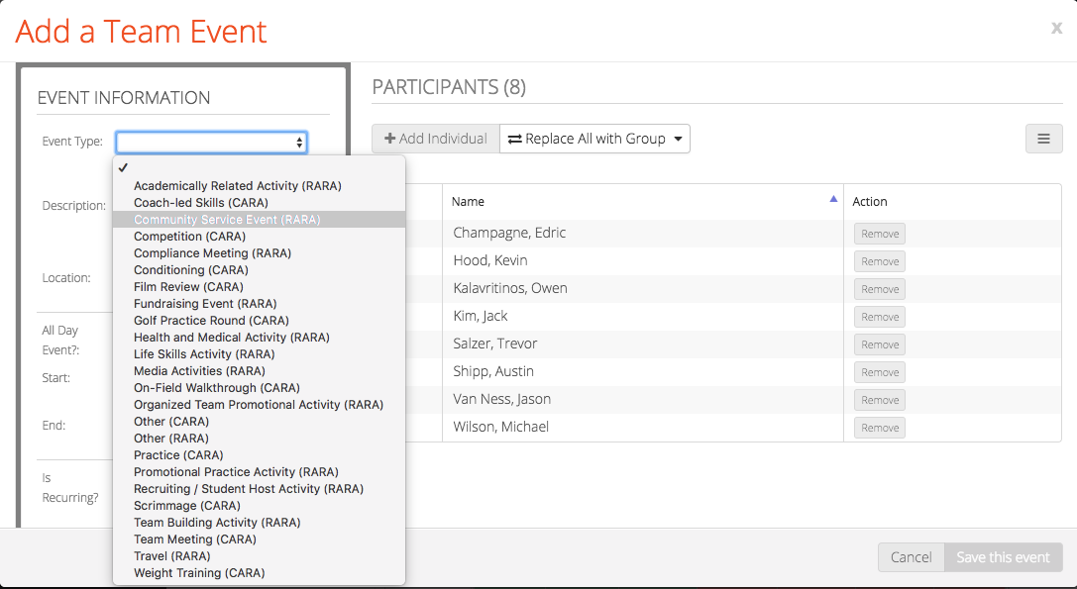This screenshot has width=1077, height=589.
Task: Remove Kalavritinos, Owen from participants
Action: 880,289
